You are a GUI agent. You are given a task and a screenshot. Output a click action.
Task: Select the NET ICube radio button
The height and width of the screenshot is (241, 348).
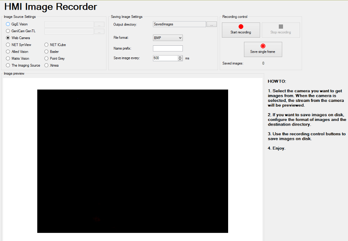47,45
